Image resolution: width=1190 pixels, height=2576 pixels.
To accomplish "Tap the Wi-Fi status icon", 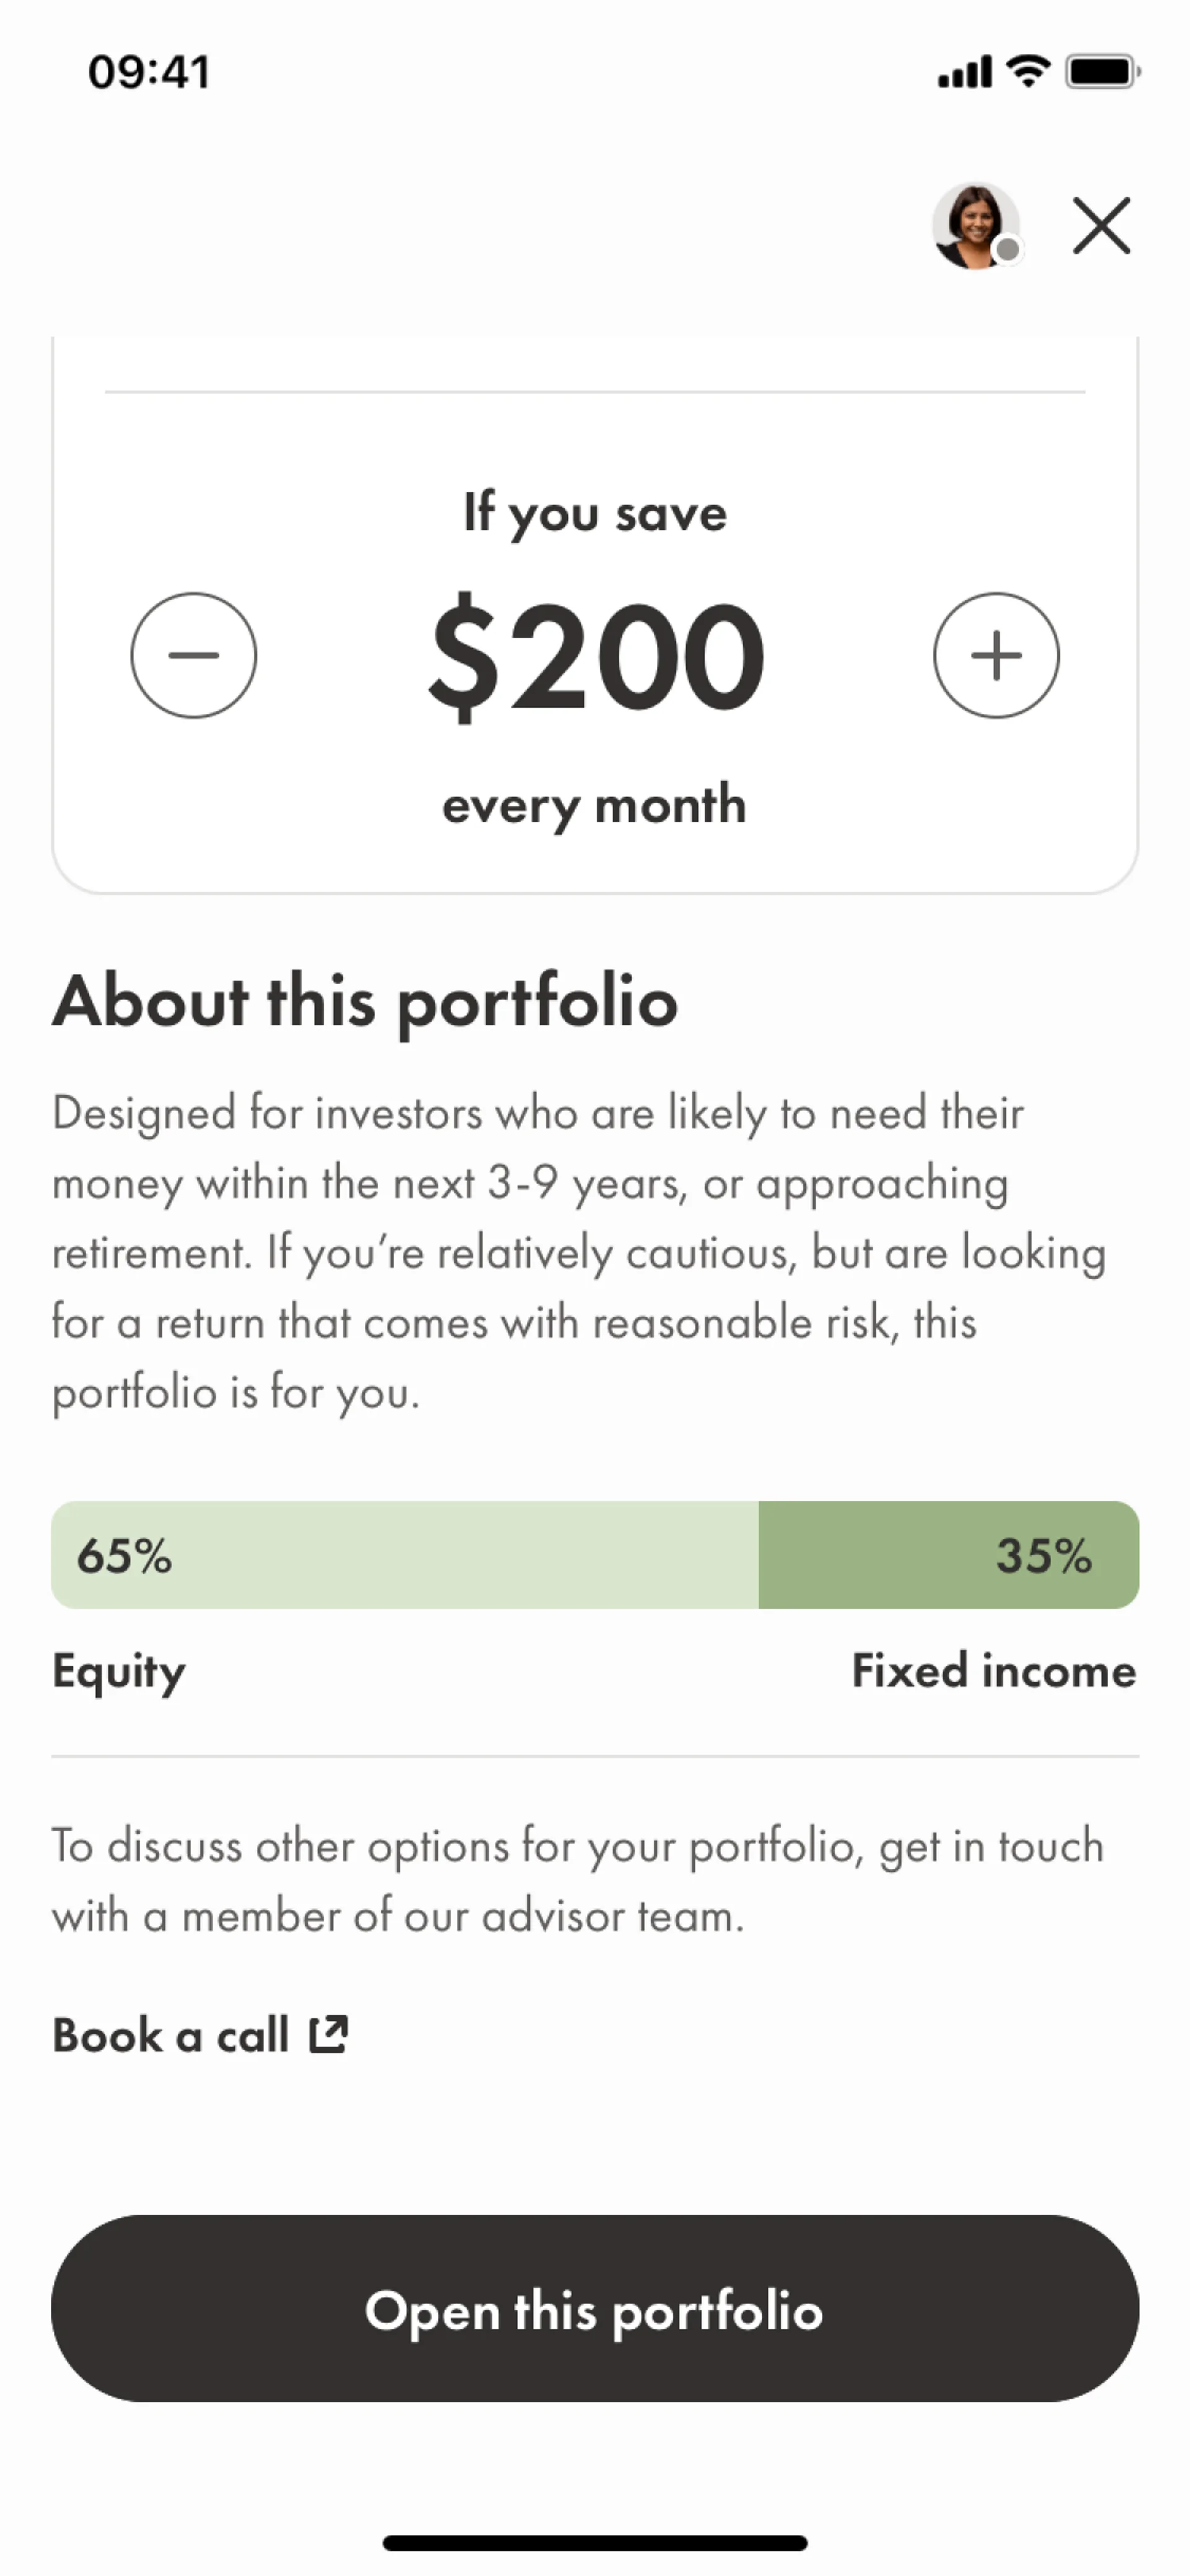I will (1027, 71).
